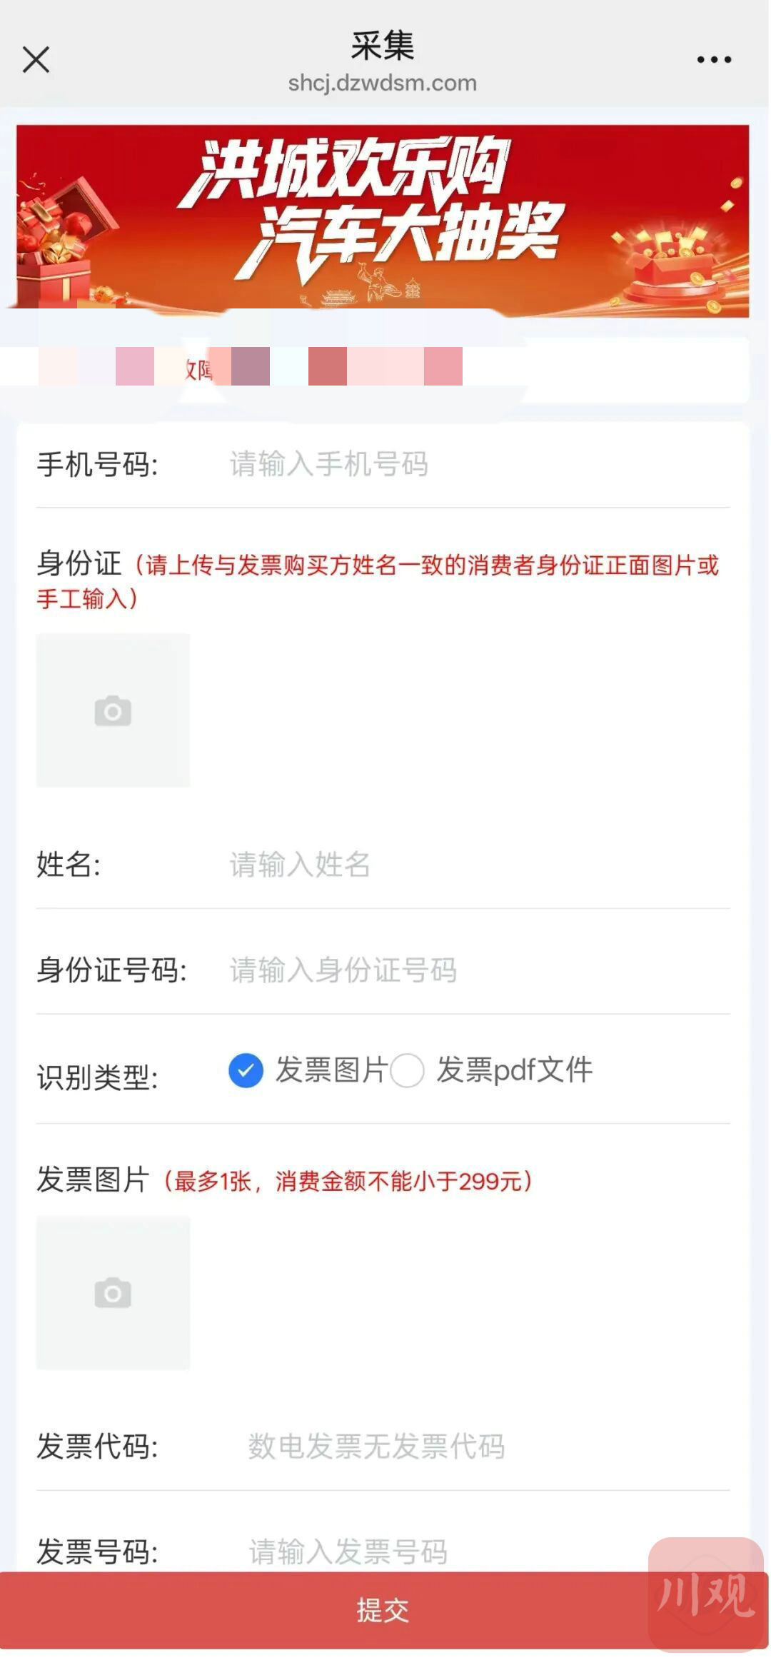The image size is (771, 1660).
Task: Click the shcj.dzwdsm.com address text
Action: pos(383,84)
